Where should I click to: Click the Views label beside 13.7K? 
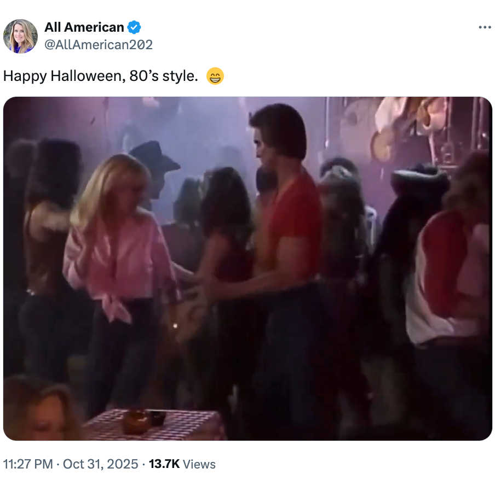pos(199,464)
